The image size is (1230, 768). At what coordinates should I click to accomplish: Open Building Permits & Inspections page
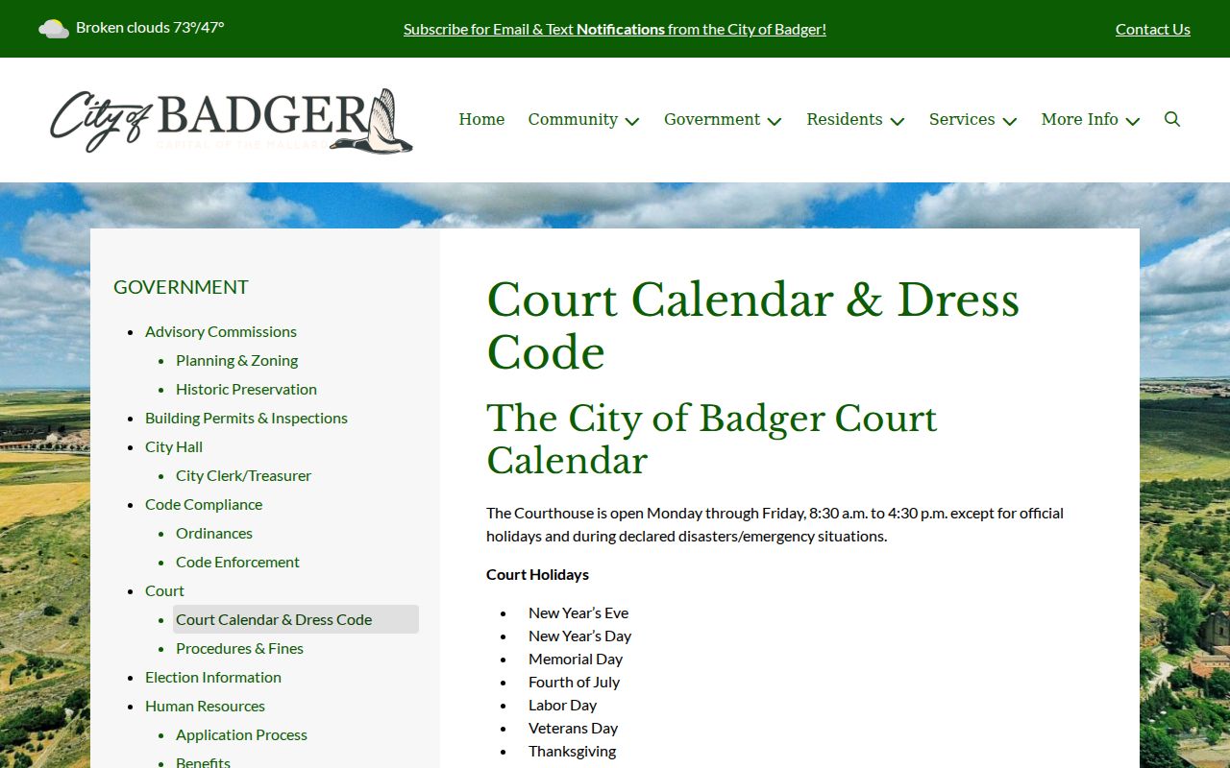(246, 418)
